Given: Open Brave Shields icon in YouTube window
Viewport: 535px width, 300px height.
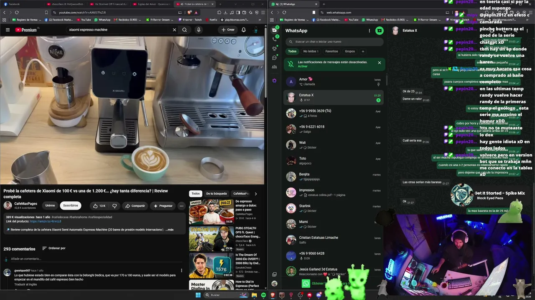Looking at the screenshot, I should [x=189, y=12].
